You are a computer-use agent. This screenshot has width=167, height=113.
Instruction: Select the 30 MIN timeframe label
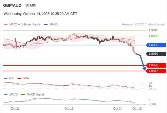pyautogui.click(x=31, y=5)
